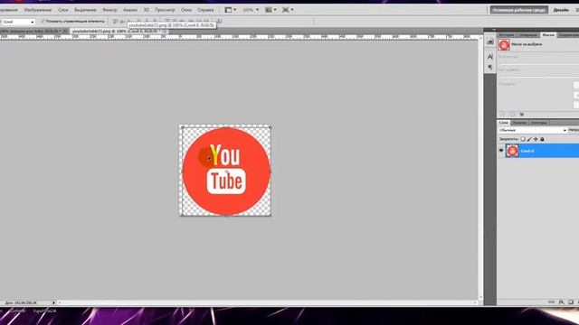The image size is (579, 325).
Task: Select the Слой 0 layer name
Action: (527, 151)
